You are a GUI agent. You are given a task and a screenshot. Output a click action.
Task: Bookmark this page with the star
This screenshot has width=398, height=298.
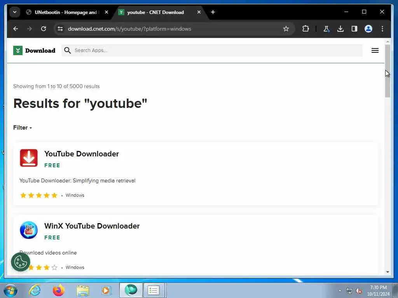[286, 29]
